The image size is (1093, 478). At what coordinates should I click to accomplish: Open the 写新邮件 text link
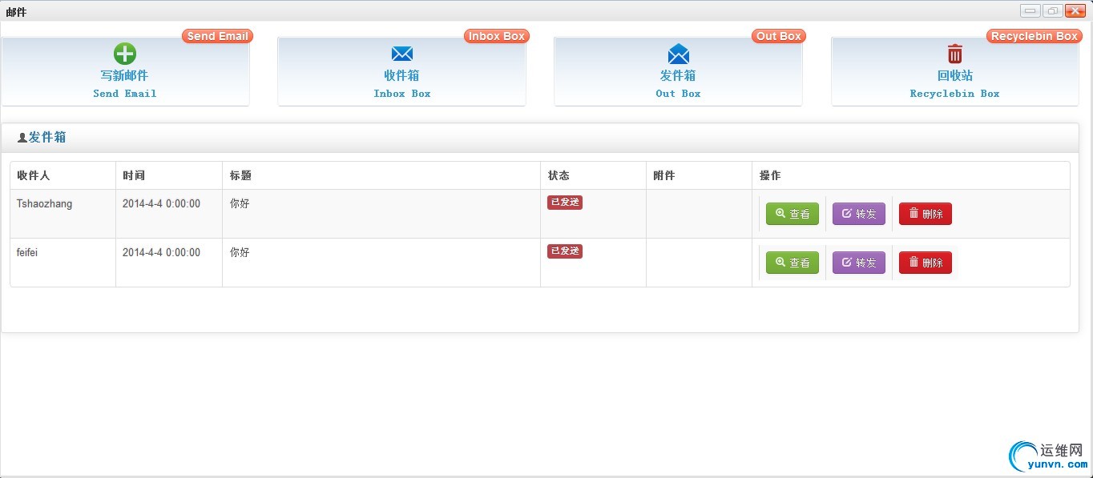124,75
